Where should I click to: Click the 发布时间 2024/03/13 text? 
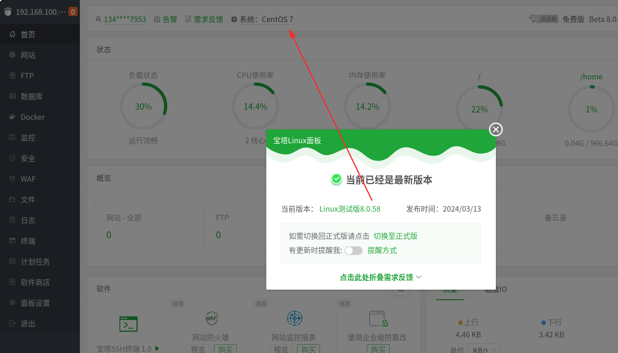pos(444,209)
